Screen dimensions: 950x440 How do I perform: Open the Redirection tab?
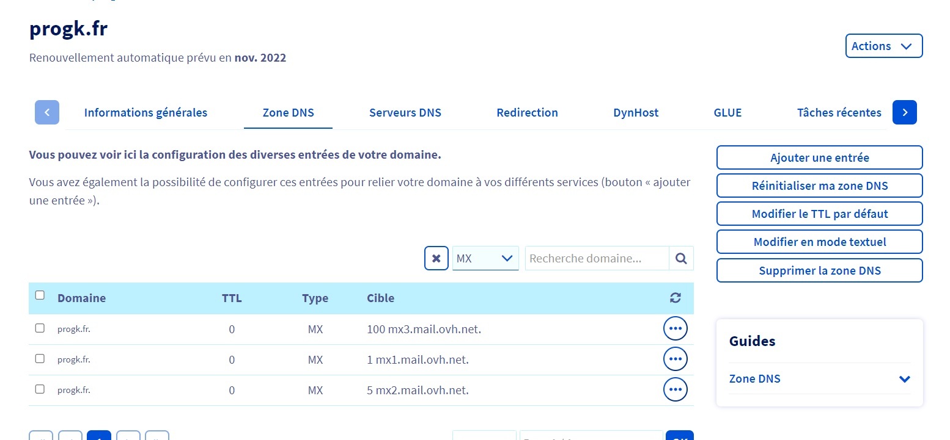coord(527,112)
